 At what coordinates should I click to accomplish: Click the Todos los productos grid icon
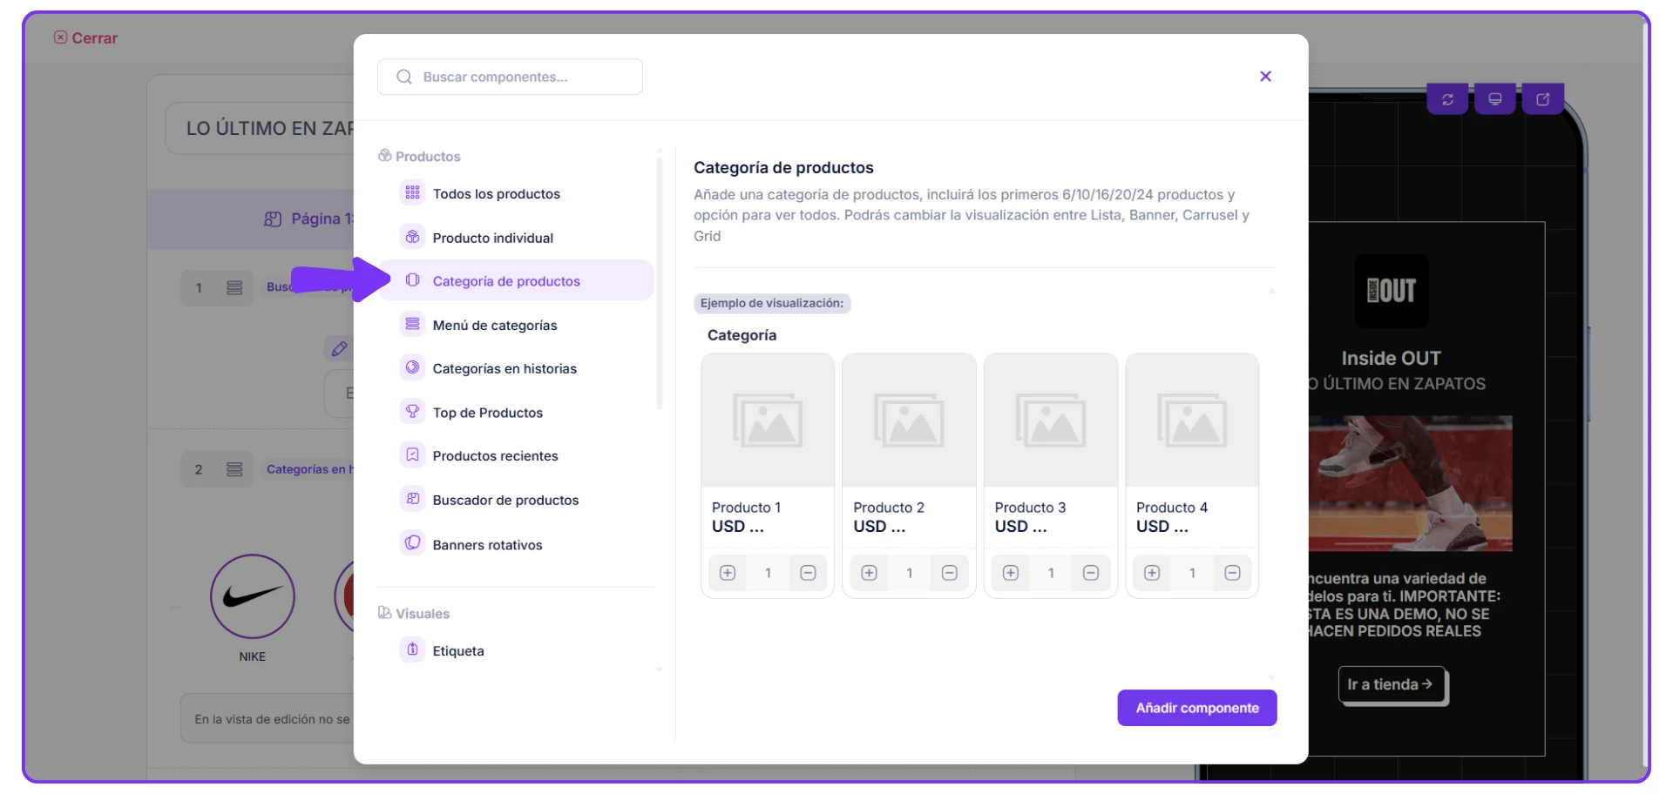412,193
